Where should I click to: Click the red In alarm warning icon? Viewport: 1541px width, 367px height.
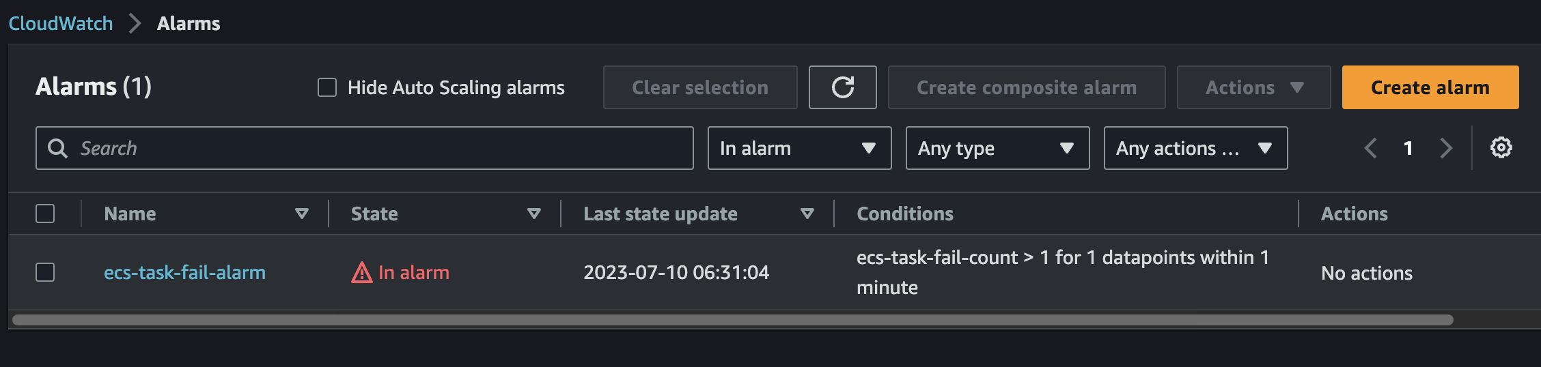[x=361, y=273]
